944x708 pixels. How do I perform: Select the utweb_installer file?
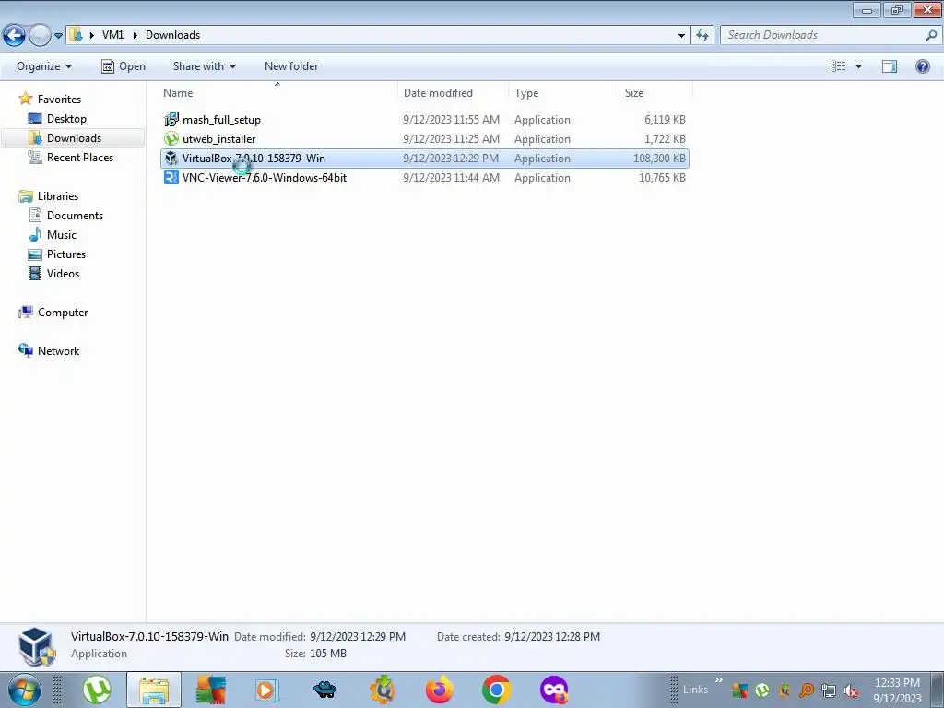click(x=219, y=139)
